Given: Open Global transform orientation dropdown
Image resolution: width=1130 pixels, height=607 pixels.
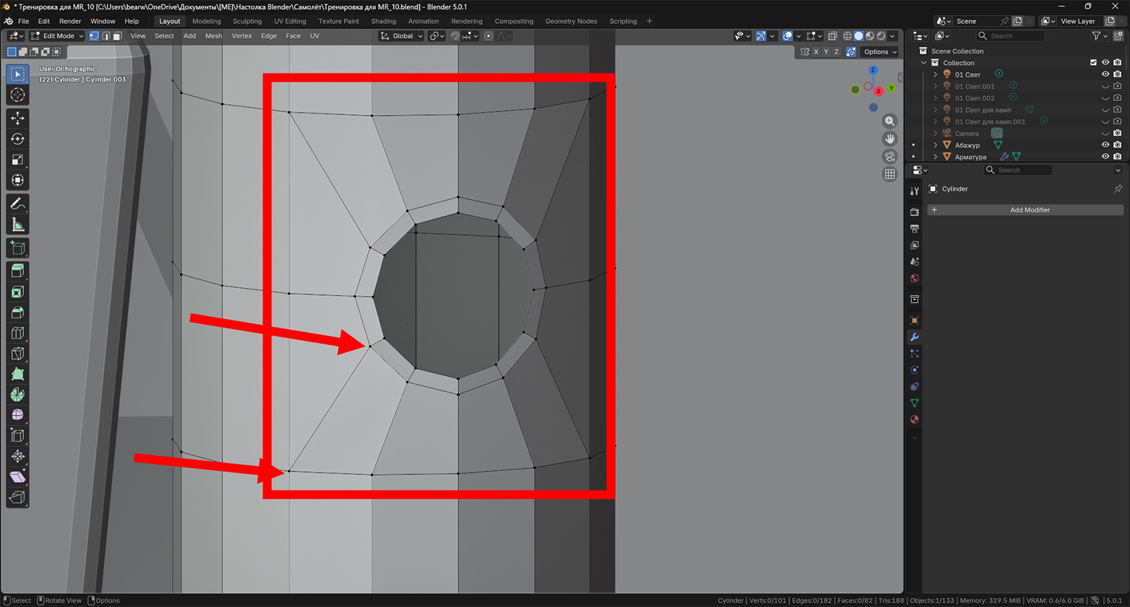Looking at the screenshot, I should (401, 36).
